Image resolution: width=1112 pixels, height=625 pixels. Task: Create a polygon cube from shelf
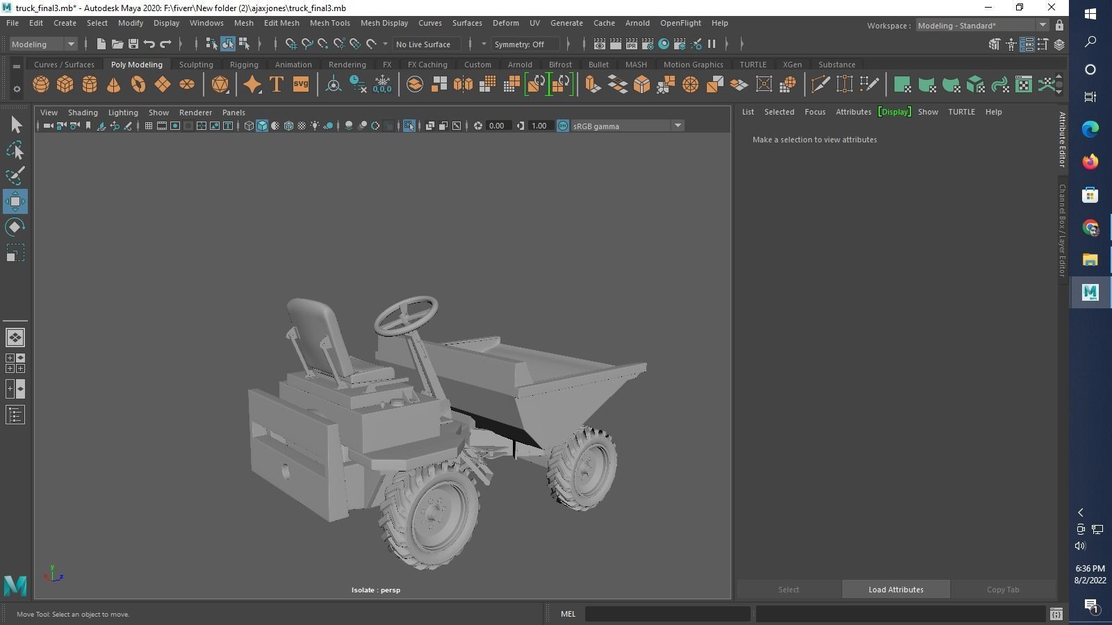coord(65,85)
